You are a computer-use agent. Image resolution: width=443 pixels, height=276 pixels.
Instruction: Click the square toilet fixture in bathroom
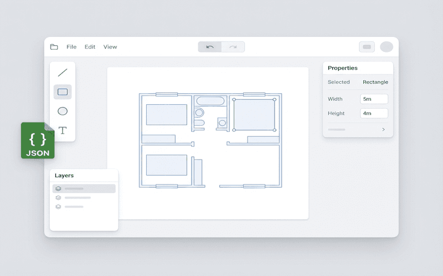[x=222, y=123]
